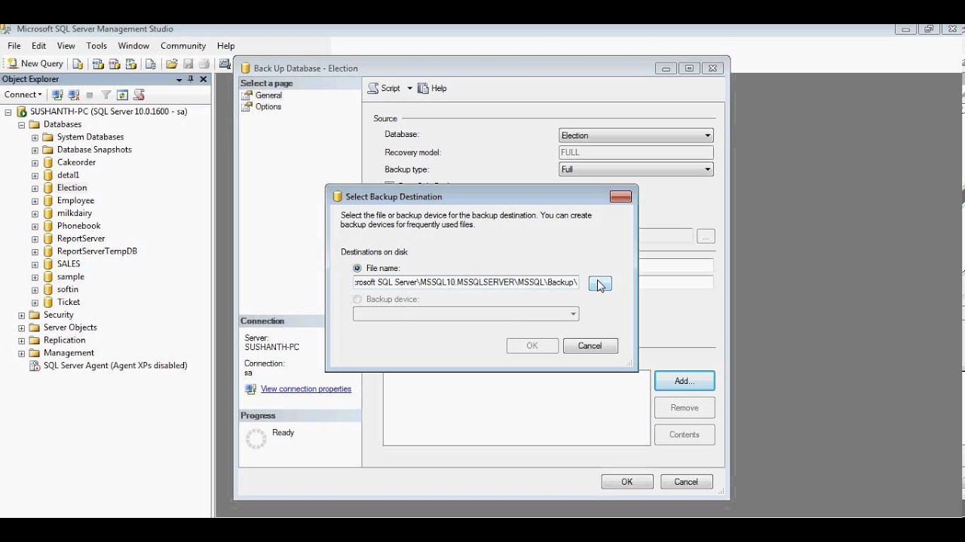Open the Database dropdown showing Election
This screenshot has width=965, height=542.
pyautogui.click(x=707, y=135)
